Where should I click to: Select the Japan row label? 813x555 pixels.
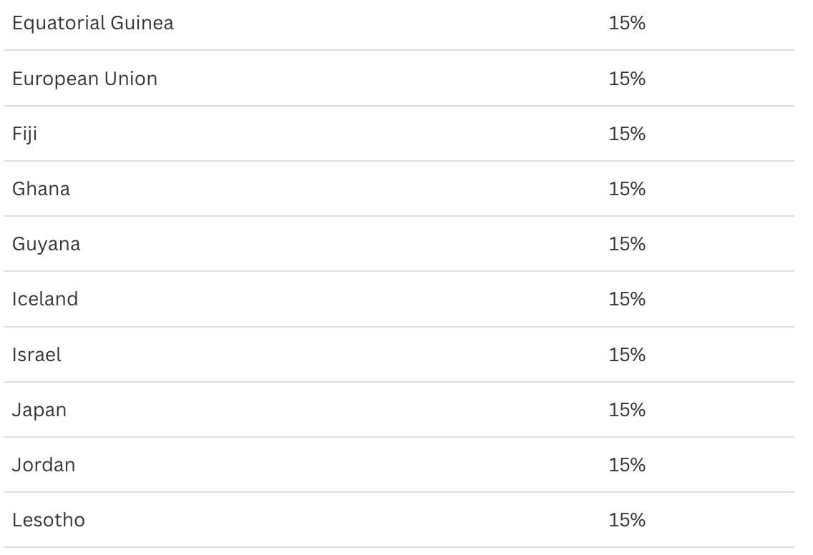39,410
